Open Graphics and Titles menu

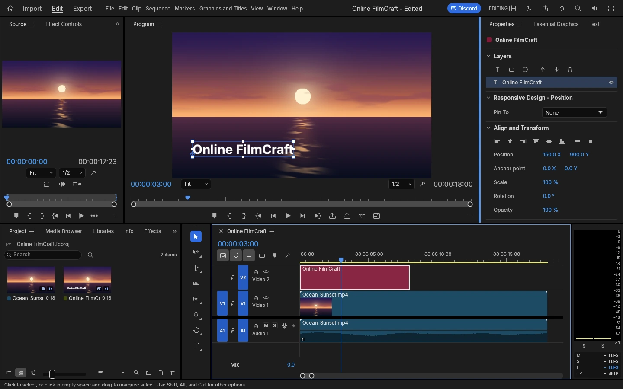coord(223,9)
